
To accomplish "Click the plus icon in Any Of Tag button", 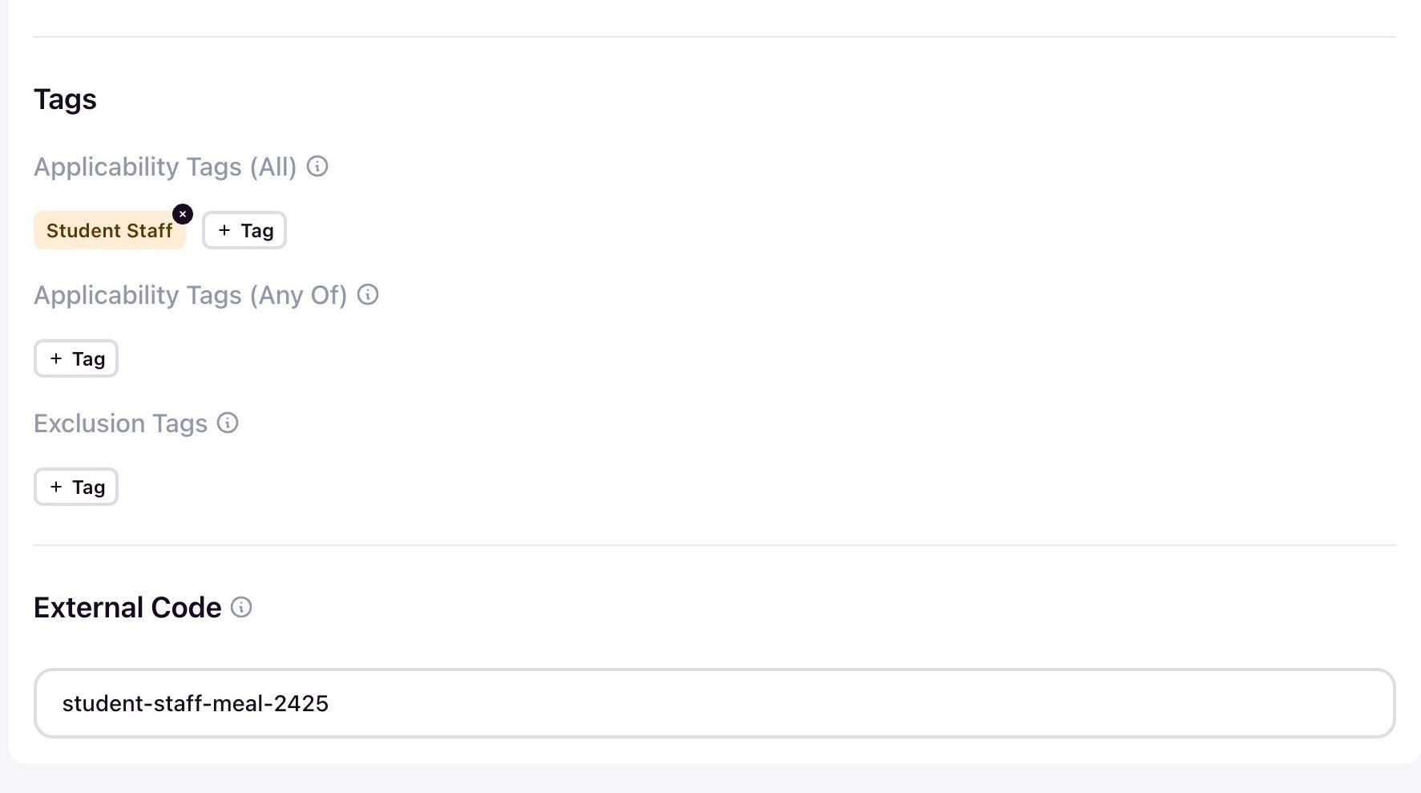I will [x=56, y=358].
